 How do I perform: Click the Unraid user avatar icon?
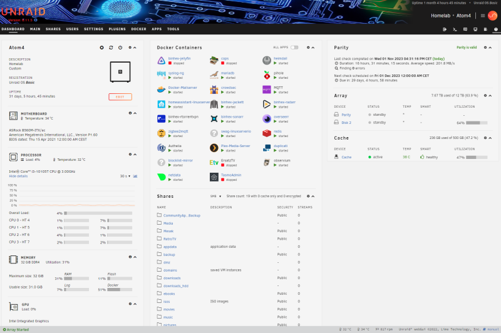pos(493,15)
